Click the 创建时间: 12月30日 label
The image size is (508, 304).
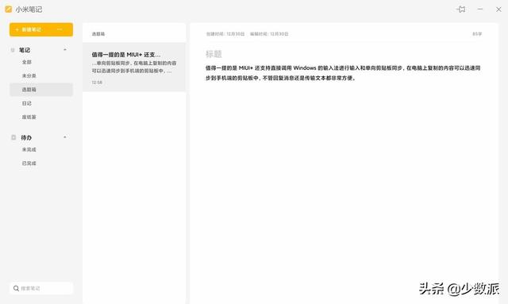point(225,33)
